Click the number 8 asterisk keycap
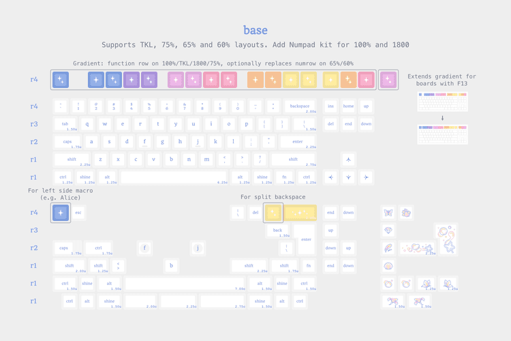This screenshot has width=511, height=341. (x=202, y=106)
